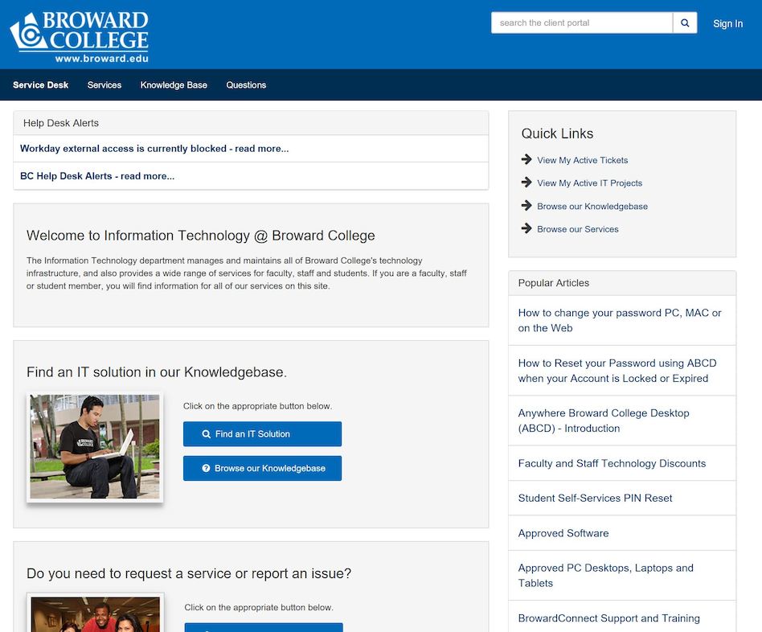Read Workday external access blocked alert

(x=154, y=148)
